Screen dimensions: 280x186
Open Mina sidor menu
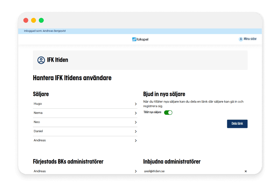tap(250, 39)
